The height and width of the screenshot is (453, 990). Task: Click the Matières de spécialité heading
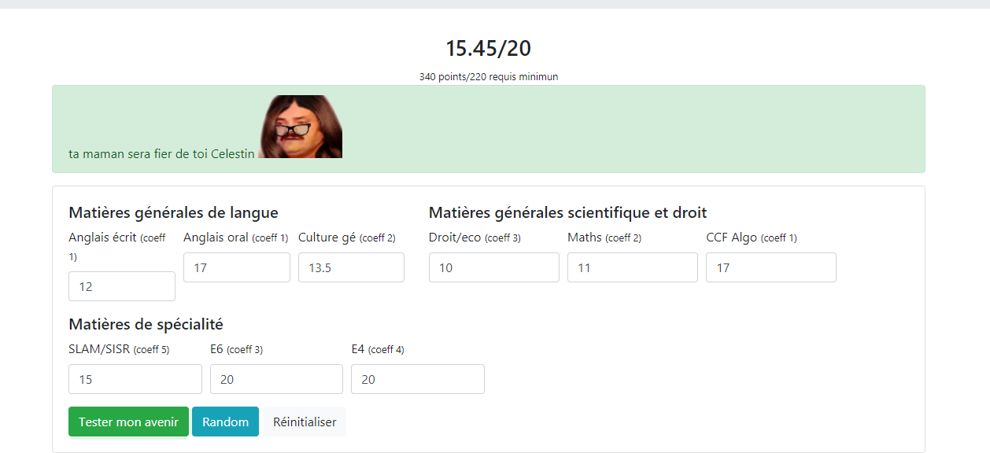click(146, 324)
